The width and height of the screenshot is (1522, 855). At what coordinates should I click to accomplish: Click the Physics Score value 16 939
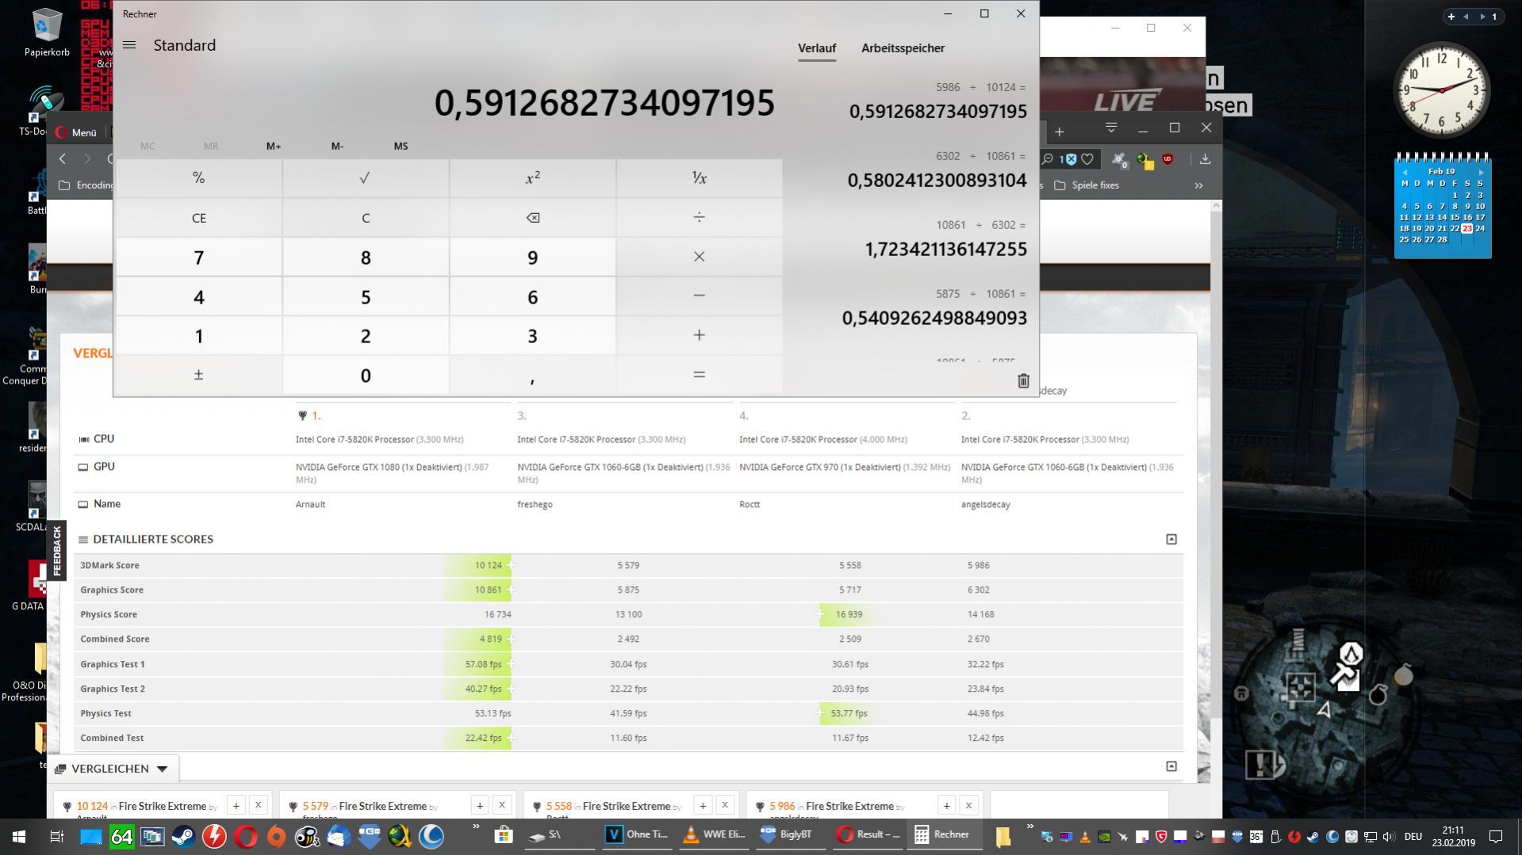point(849,615)
